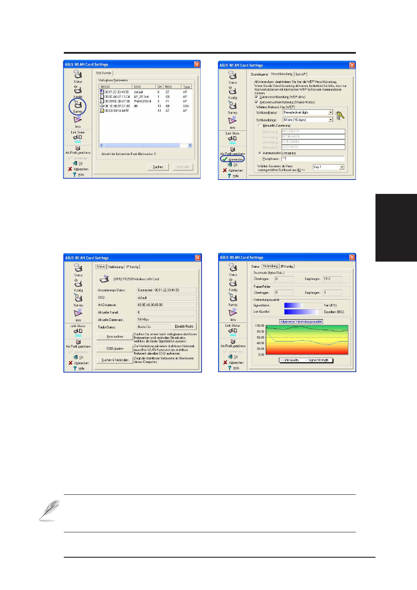Open IP-Konfig tab in the Disable Radio window
Screen dimensions: 417x590
[x=132, y=267]
